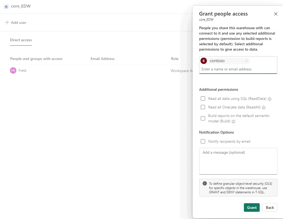This screenshot has width=283, height=219.
Task: Focus the name or email address field
Action: pyautogui.click(x=238, y=69)
